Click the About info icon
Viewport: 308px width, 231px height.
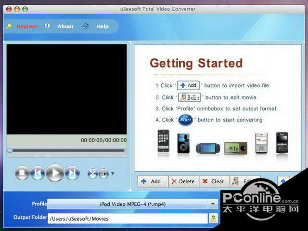(47, 26)
